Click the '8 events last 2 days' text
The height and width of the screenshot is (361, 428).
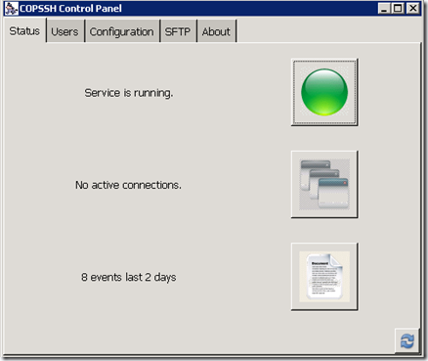(x=129, y=277)
